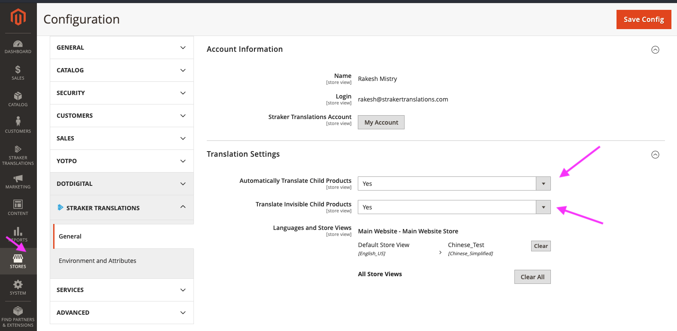
Task: Expand the SERVICES configuration group
Action: (x=122, y=290)
